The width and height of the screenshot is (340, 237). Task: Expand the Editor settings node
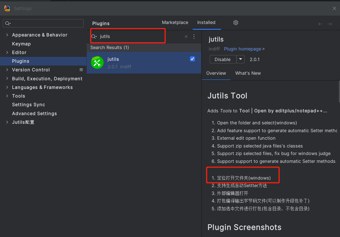click(7, 52)
